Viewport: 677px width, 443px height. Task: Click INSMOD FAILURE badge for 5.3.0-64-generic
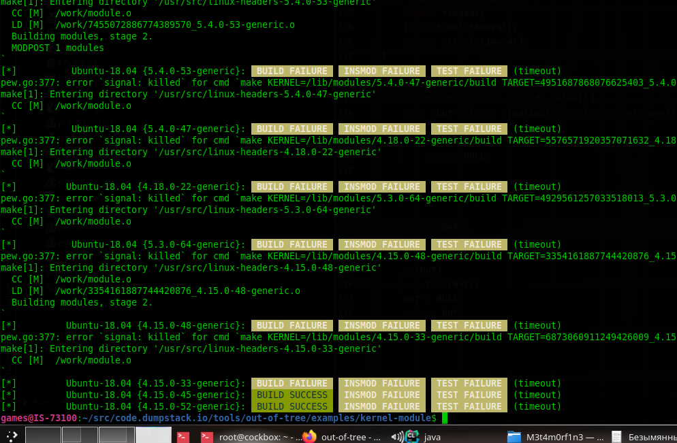point(381,244)
